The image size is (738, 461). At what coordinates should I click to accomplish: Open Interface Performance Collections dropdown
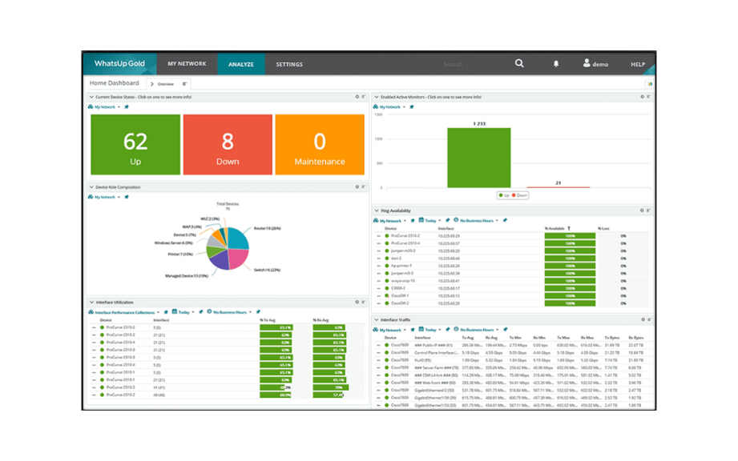124,312
